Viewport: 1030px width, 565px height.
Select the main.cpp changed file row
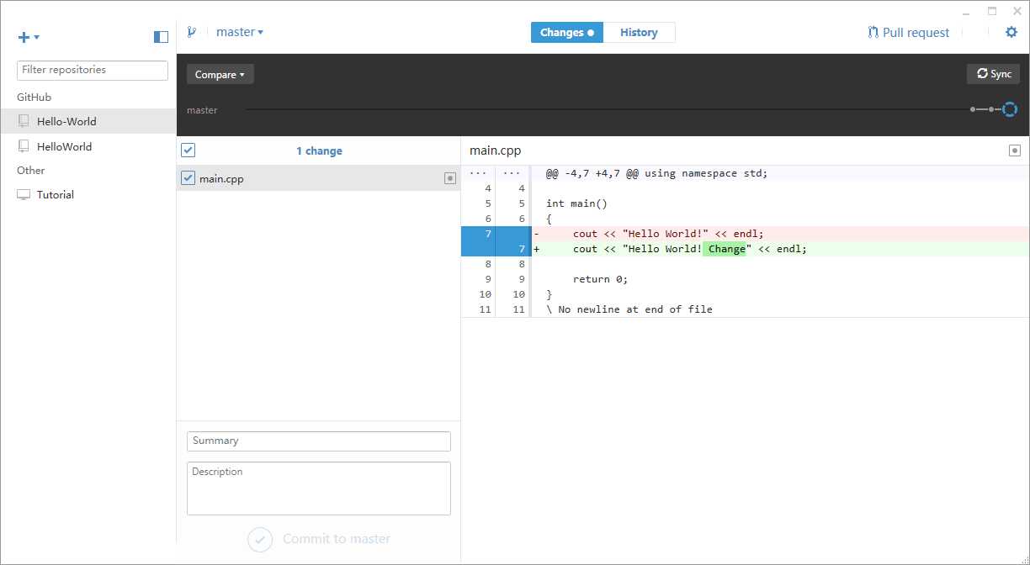[x=319, y=178]
